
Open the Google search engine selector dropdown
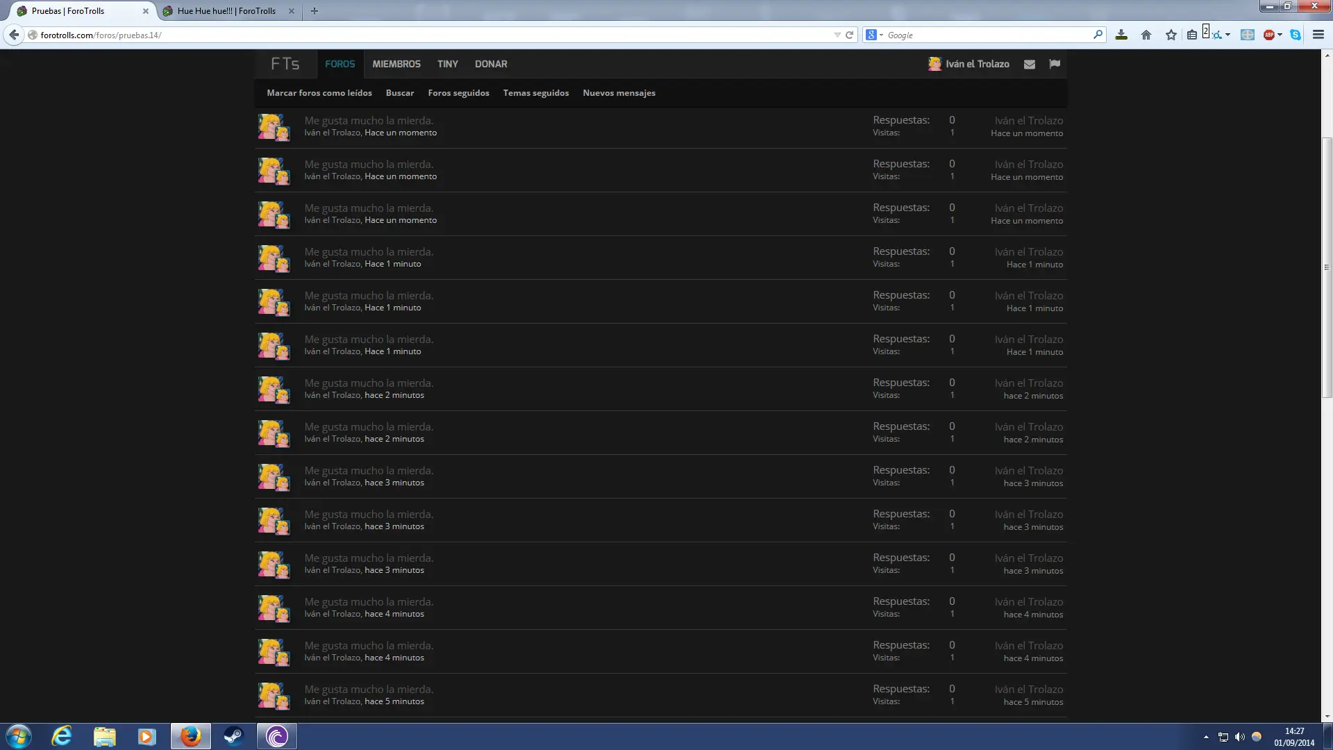pyautogui.click(x=875, y=35)
